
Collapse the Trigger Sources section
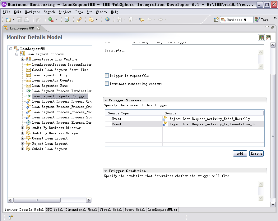click(x=106, y=100)
